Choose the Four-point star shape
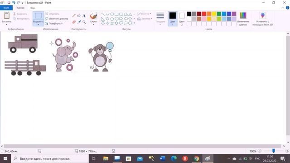 107,23
